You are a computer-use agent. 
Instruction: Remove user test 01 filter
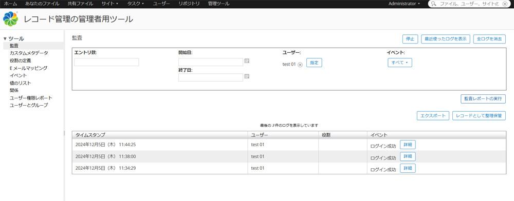tap(300, 65)
